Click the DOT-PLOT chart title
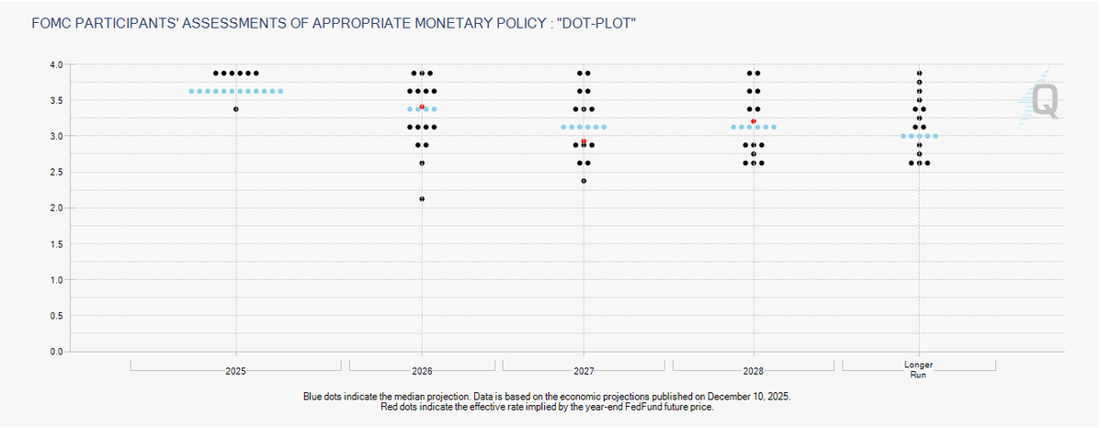 click(x=334, y=21)
